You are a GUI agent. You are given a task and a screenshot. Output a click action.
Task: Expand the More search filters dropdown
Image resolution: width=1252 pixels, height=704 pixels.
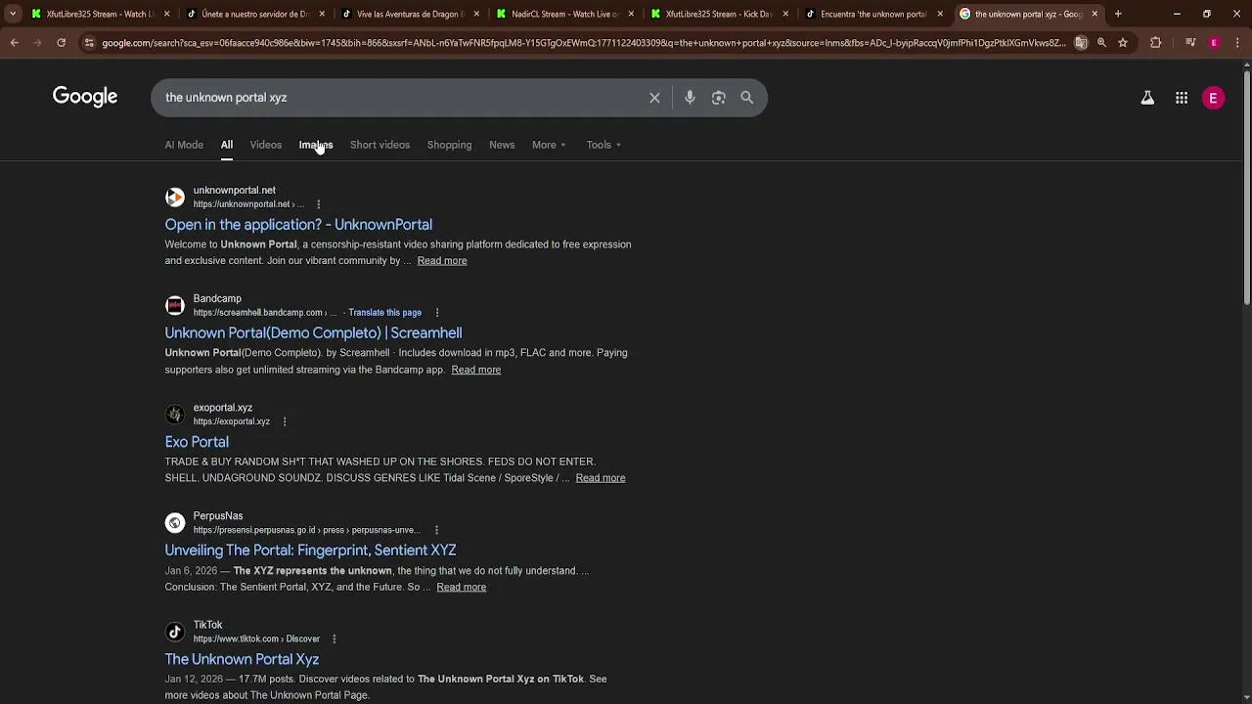549,145
